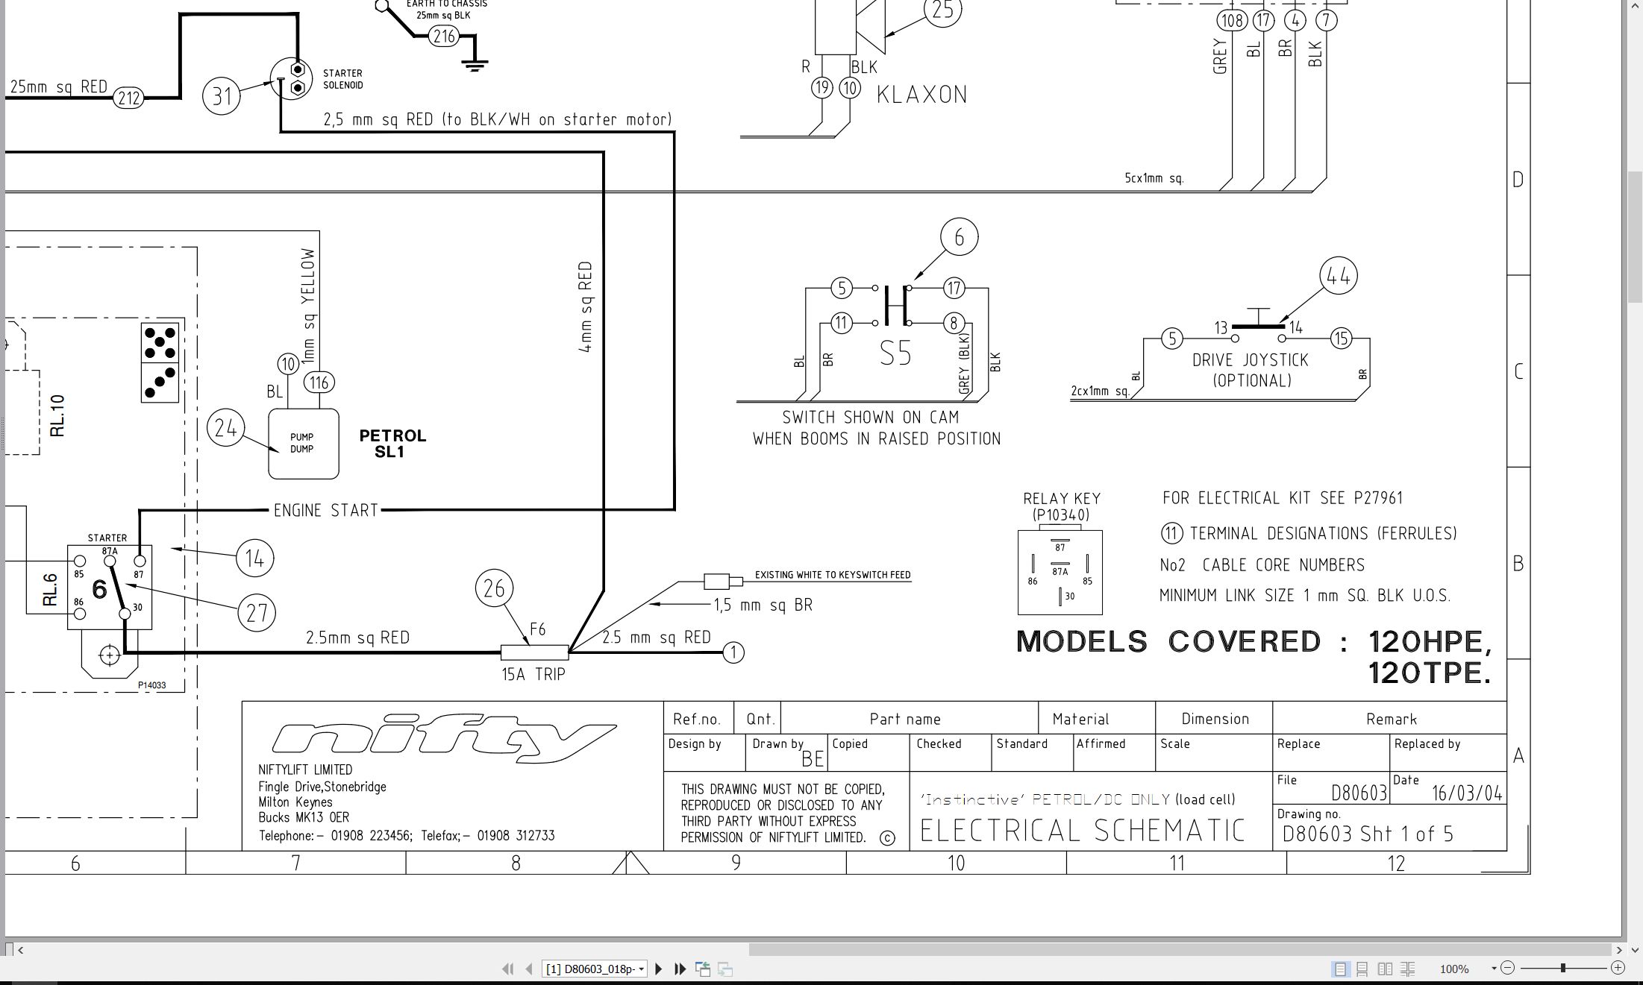Click the horizontal scrollbar right arrow
Screen dimensions: 1643x985
(x=1618, y=950)
